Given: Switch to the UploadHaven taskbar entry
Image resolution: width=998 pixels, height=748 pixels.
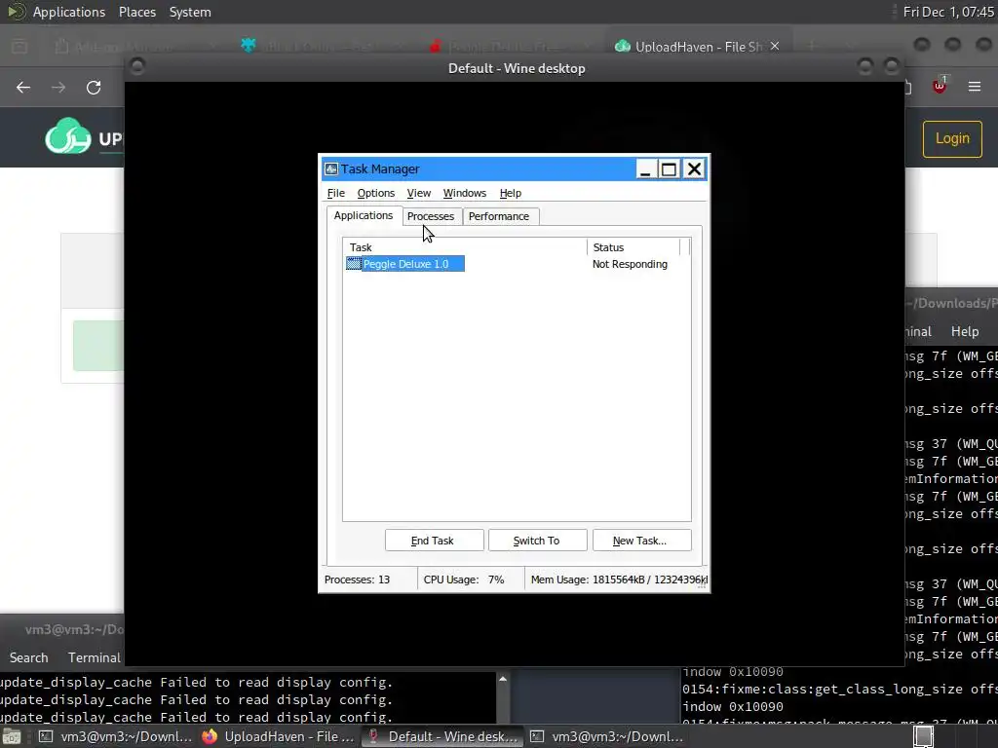Looking at the screenshot, I should pyautogui.click(x=278, y=736).
